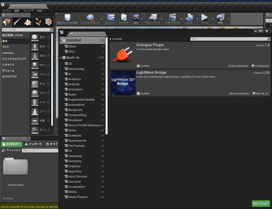Viewport: 272px width, 209px height.
Task: Click the Build toolbar icon
Action: [x=189, y=19]
